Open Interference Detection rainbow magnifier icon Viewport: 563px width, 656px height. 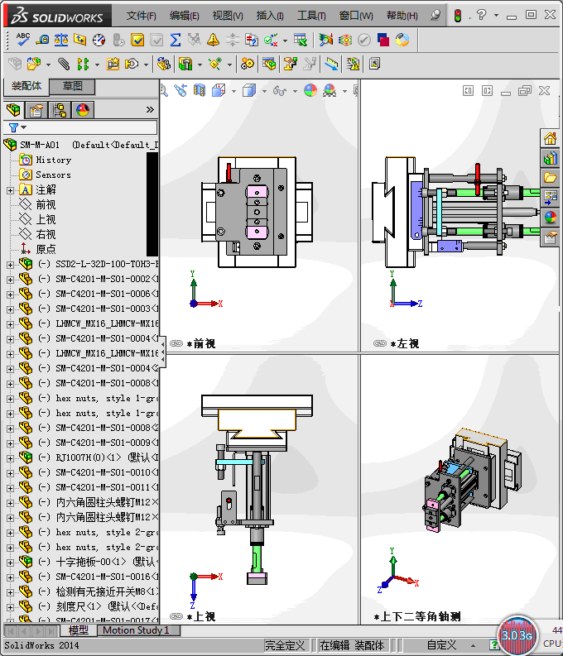tap(325, 40)
